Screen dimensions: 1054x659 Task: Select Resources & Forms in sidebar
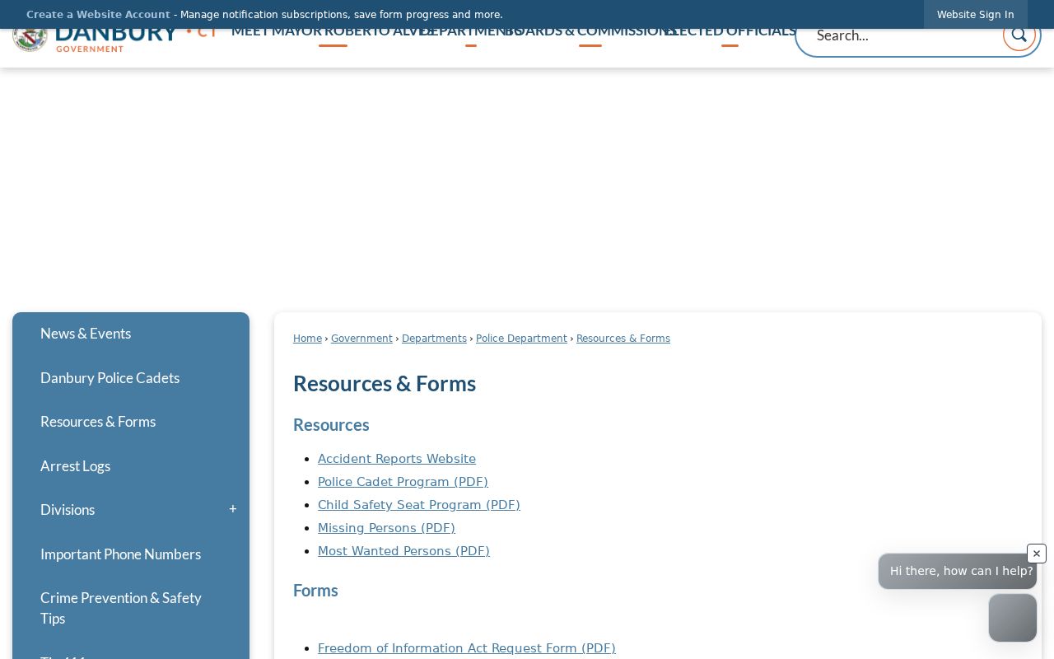pyautogui.click(x=131, y=422)
